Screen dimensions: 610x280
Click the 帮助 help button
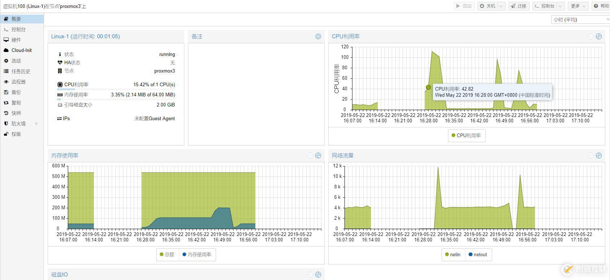[x=601, y=6]
